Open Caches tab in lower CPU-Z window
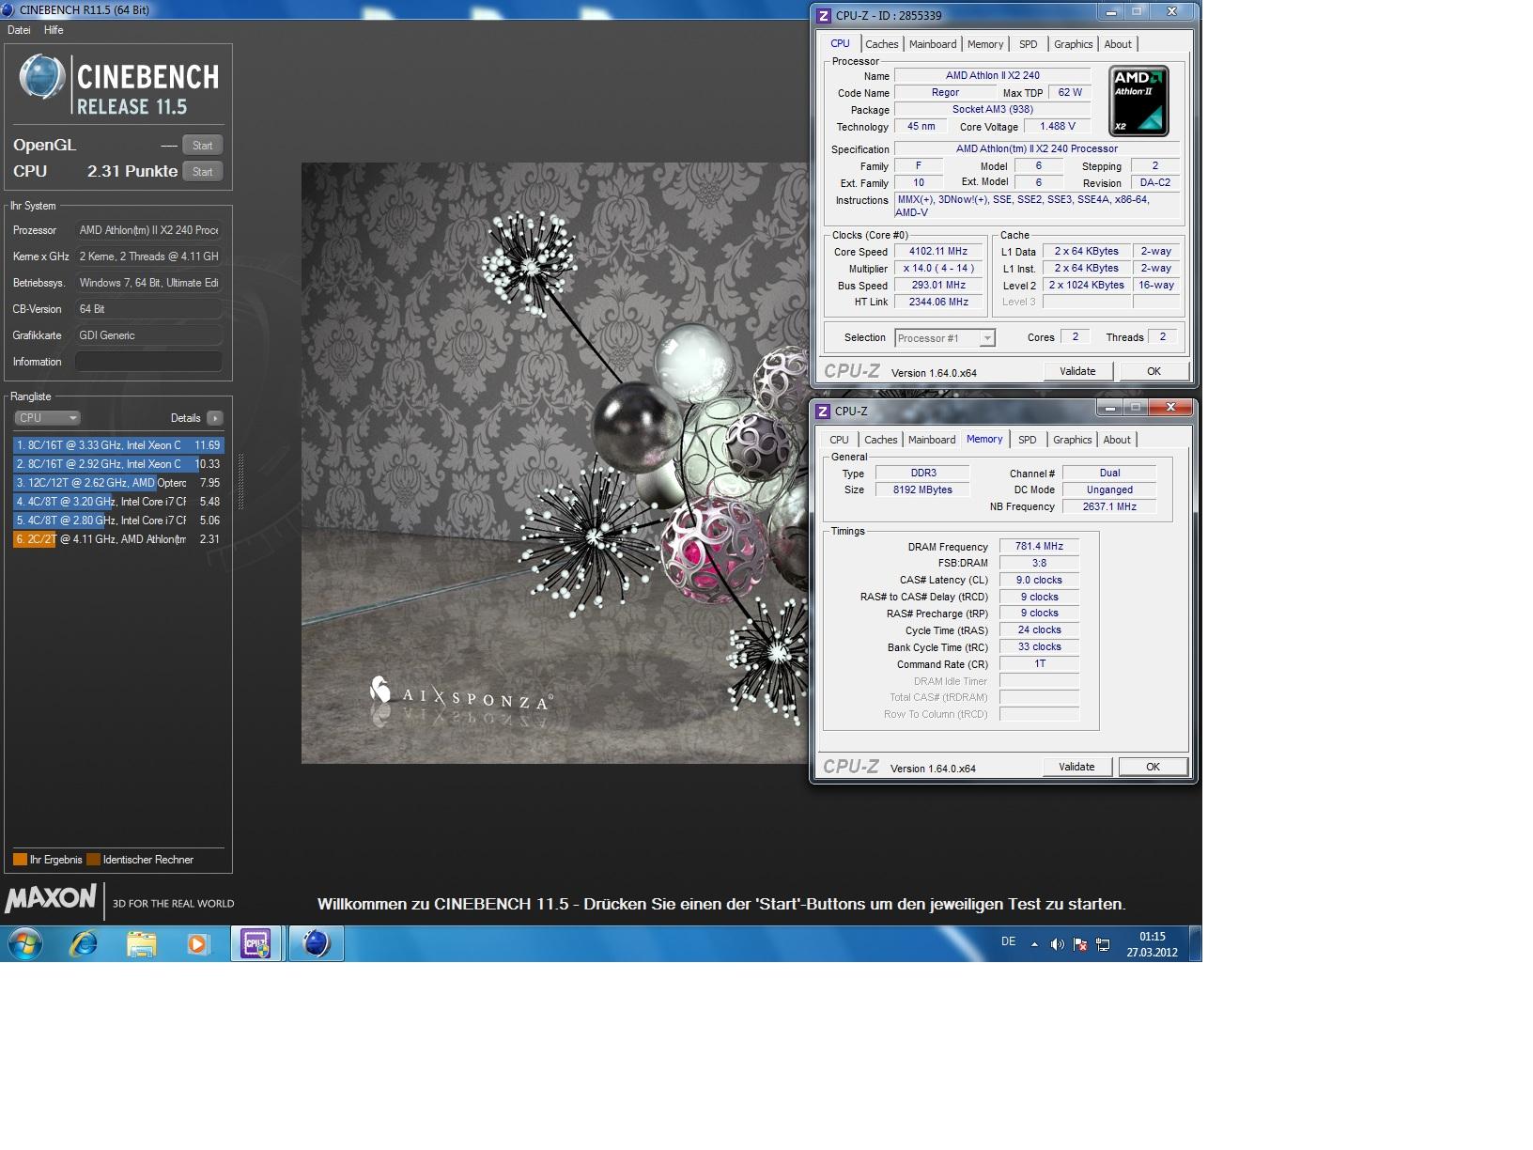Viewport: 1533px width, 1150px height. [x=880, y=440]
